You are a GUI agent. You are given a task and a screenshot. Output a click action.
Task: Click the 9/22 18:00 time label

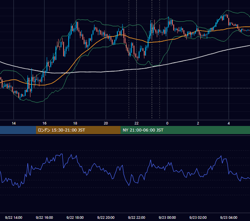(75, 217)
